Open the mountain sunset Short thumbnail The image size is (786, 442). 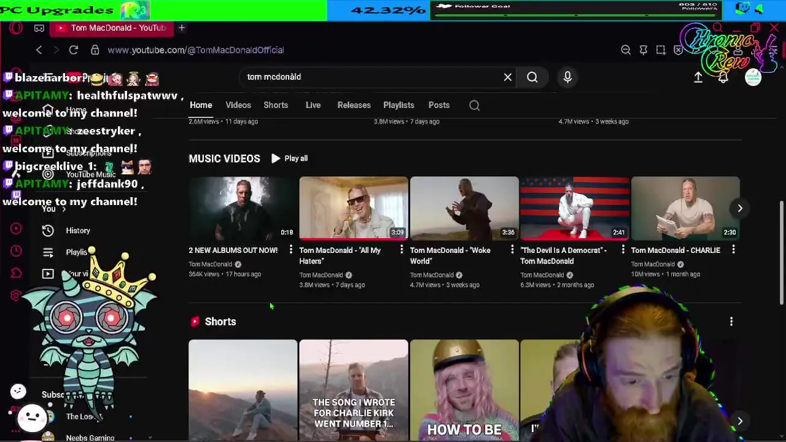[243, 390]
